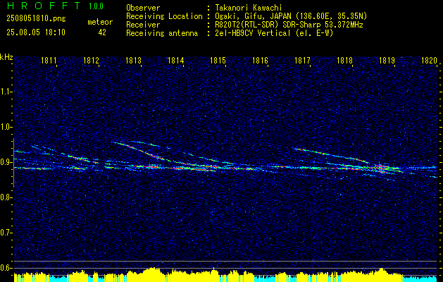443x282 pixels.
Task: Click frequency axis label 0.7
Action: click(6, 233)
